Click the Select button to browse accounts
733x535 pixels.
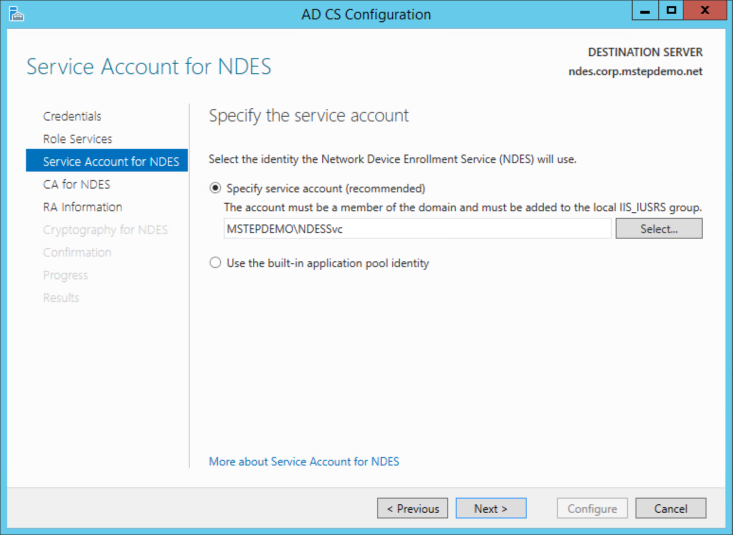click(x=659, y=228)
